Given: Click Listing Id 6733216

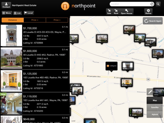Looking at the screenshot, I should [x=33, y=88].
